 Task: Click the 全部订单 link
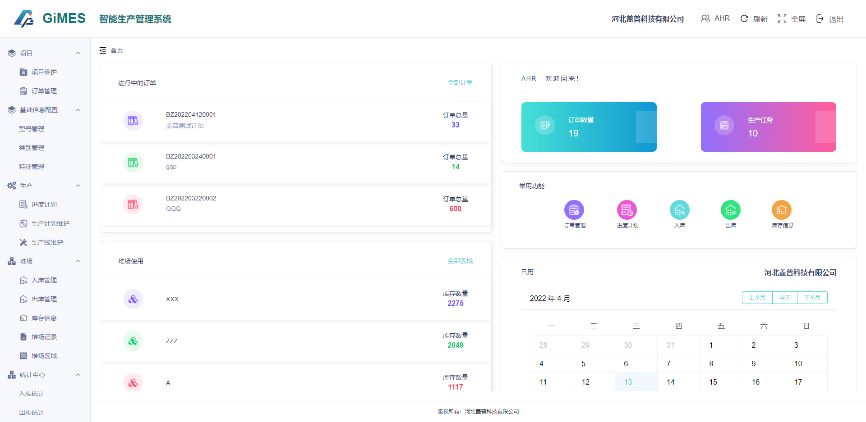(x=460, y=82)
